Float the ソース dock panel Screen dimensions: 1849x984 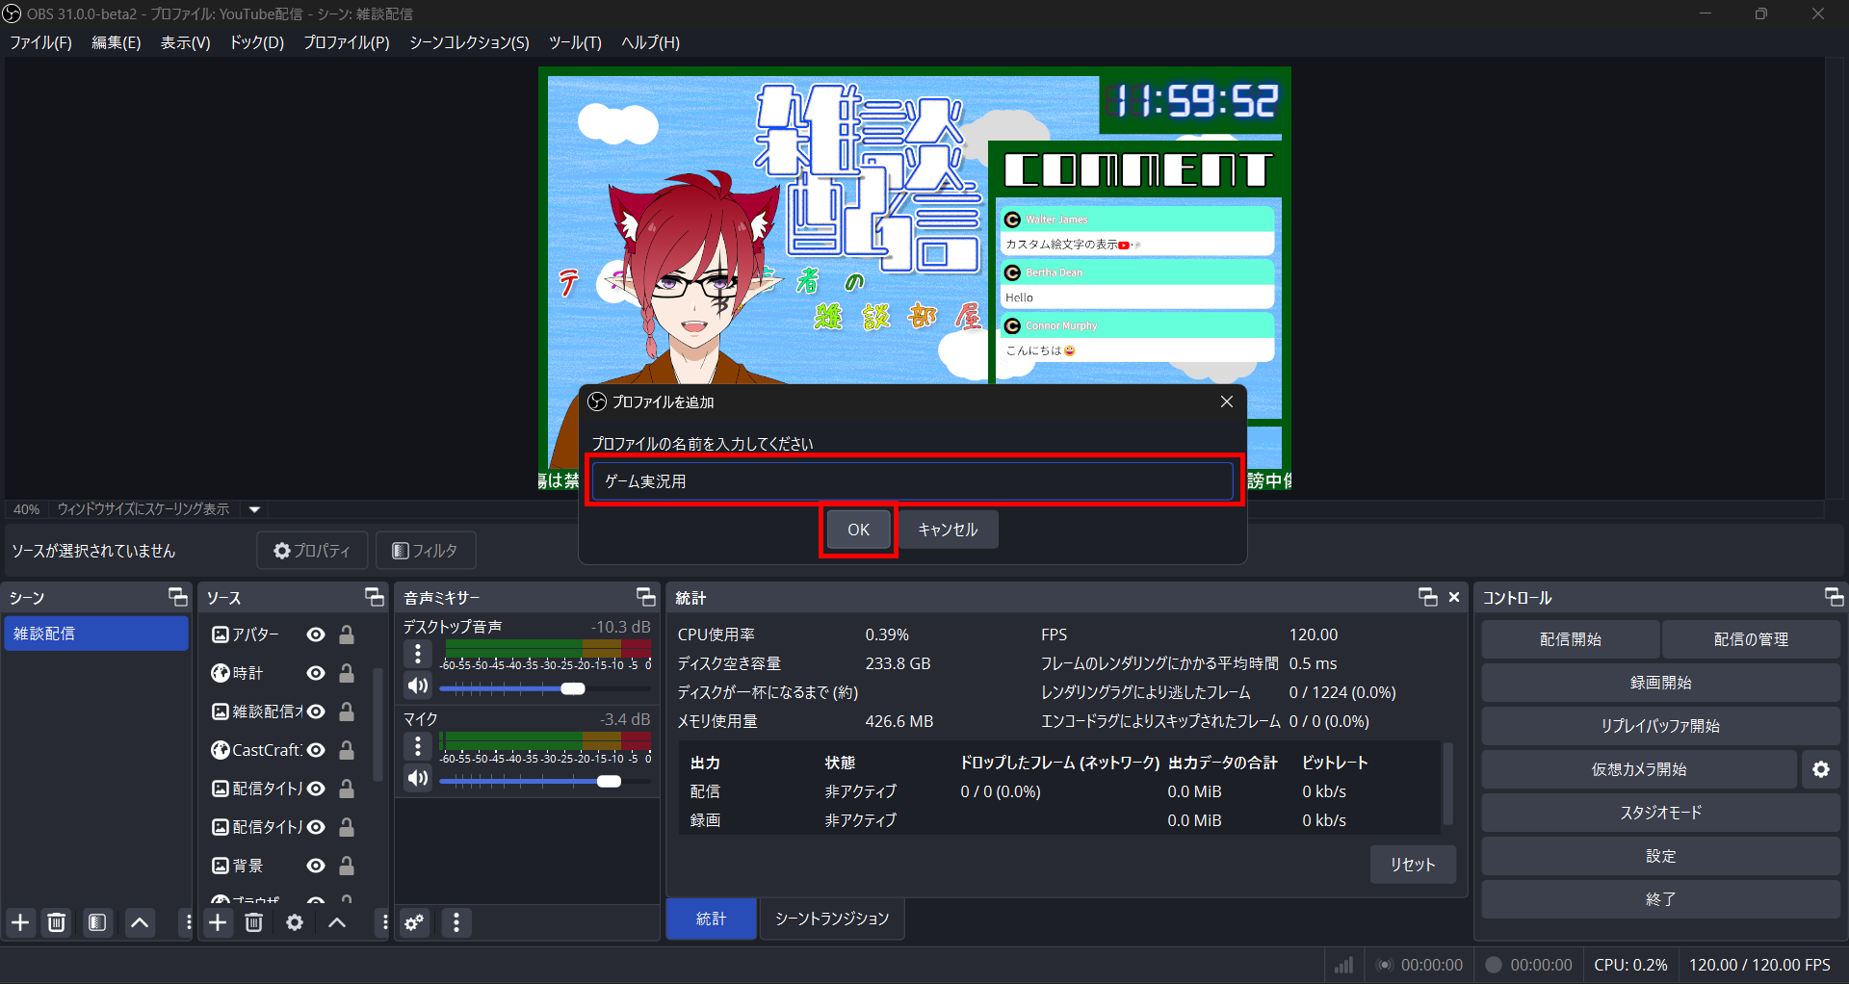coord(375,597)
